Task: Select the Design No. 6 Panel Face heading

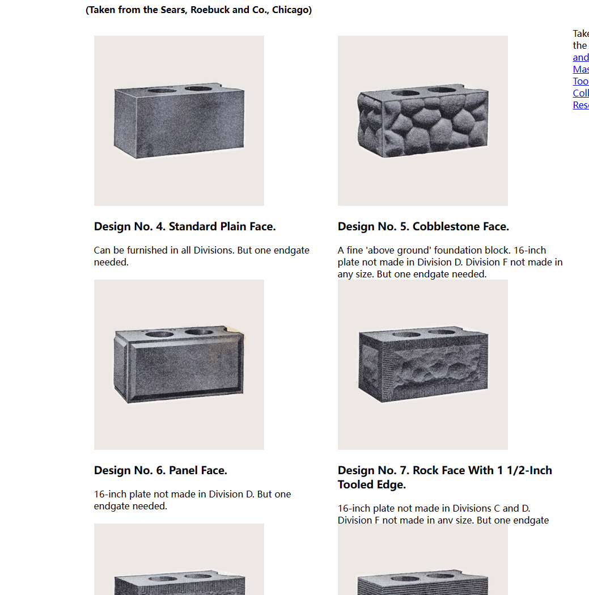Action: pyautogui.click(x=160, y=470)
